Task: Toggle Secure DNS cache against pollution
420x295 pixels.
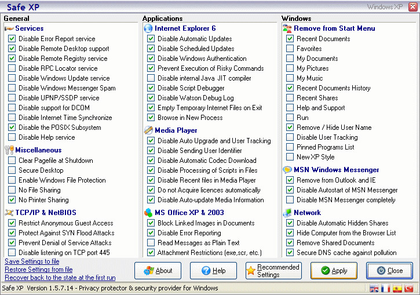Action: [x=290, y=252]
